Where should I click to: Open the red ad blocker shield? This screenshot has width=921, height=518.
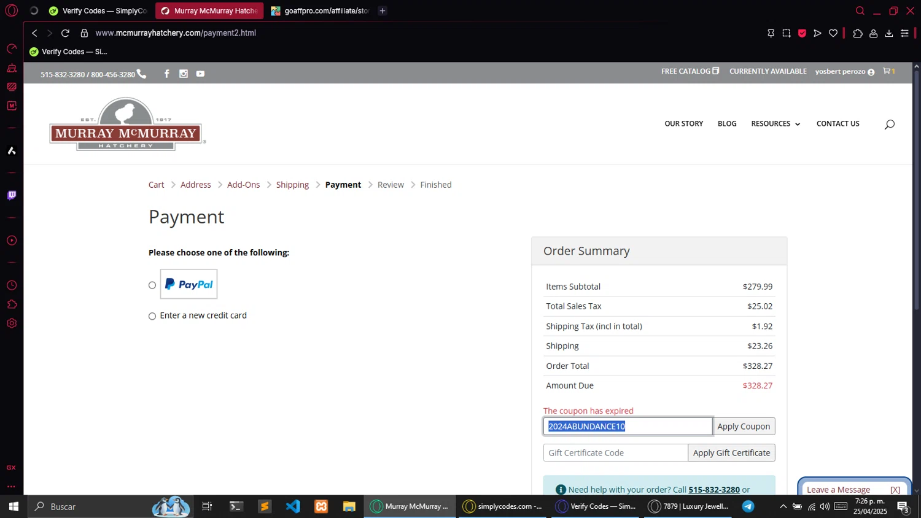802,33
